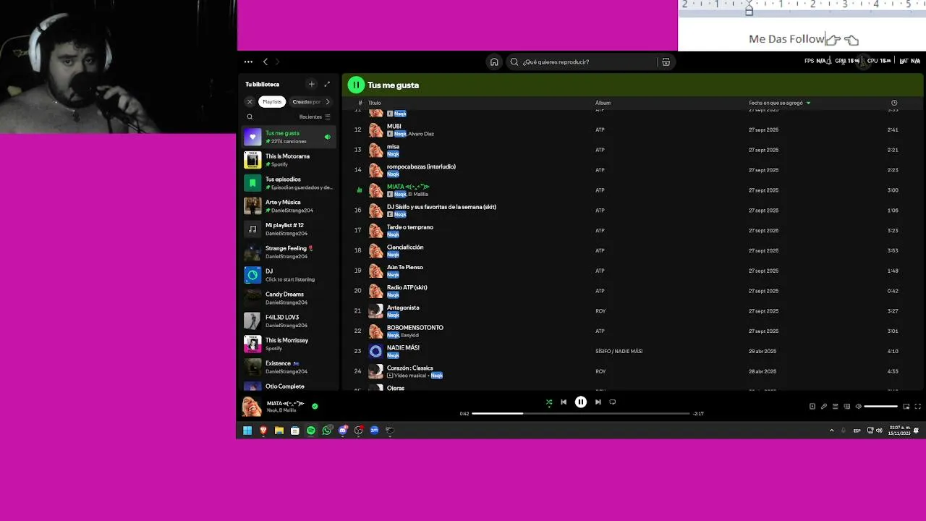Open Candy Dreams playlist
Screen dimensions: 926x521
[289, 298]
